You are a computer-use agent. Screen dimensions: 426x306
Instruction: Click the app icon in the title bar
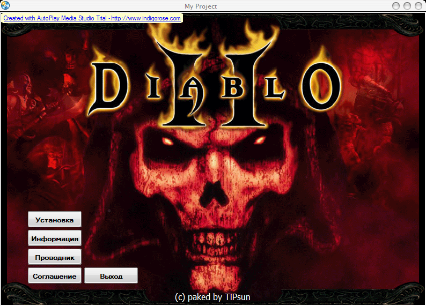coord(6,6)
